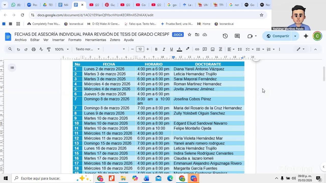Show all comments
This screenshot has width=326, height=183.
(x=237, y=36)
